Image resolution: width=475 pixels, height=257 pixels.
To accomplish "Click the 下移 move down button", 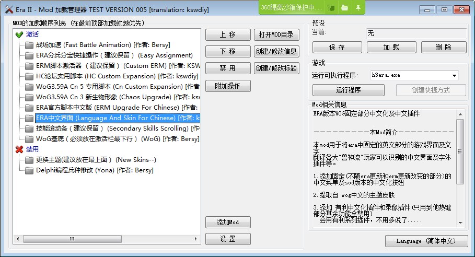I will pos(228,52).
